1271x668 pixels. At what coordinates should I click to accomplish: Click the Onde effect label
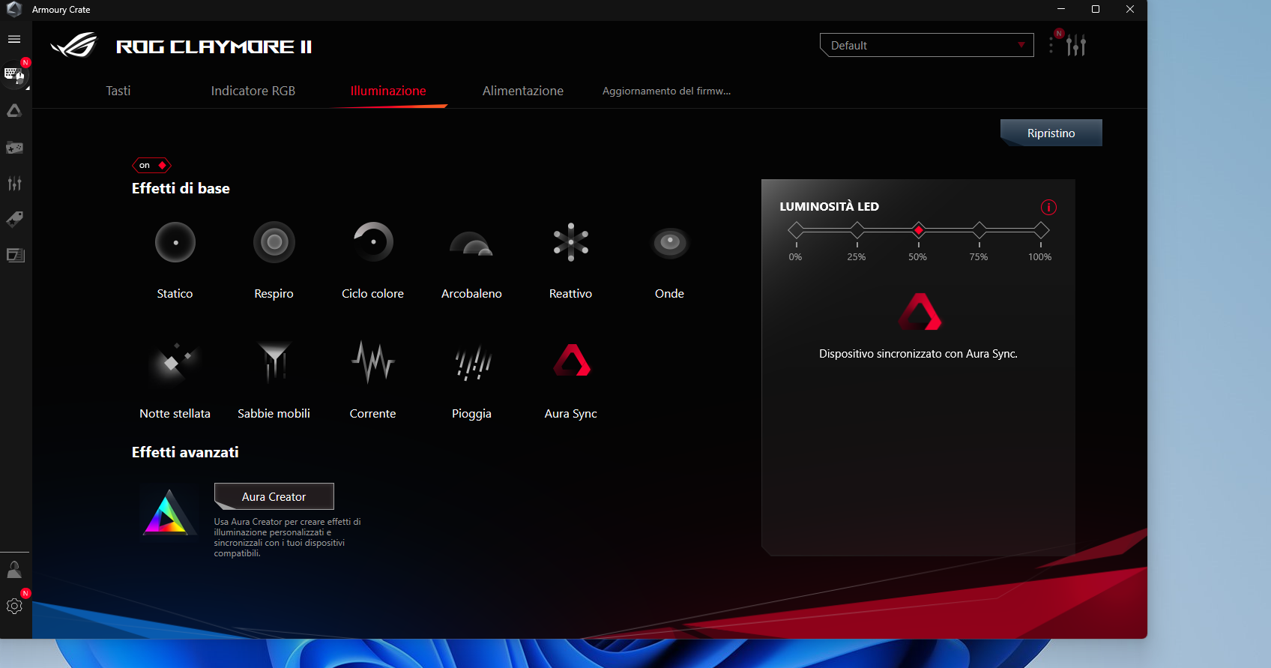(x=670, y=294)
